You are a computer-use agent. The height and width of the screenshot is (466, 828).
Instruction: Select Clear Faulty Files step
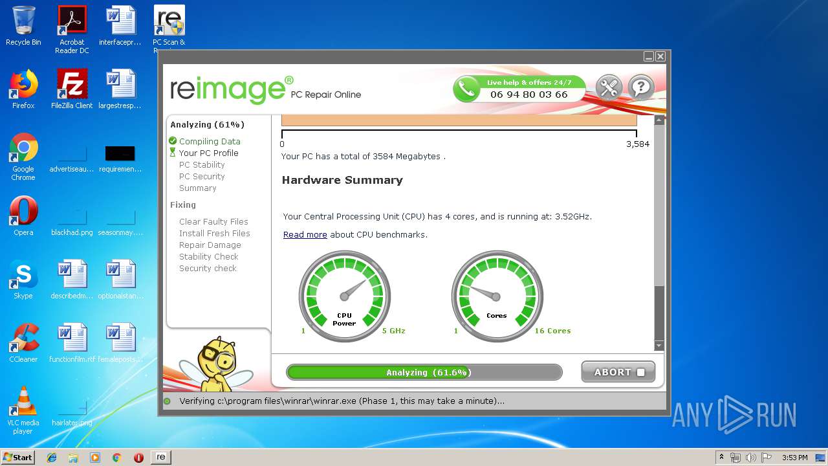pos(213,221)
